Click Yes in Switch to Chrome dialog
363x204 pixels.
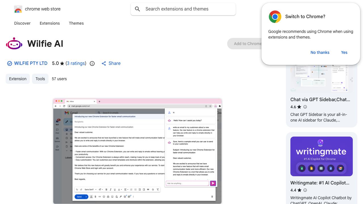344,52
